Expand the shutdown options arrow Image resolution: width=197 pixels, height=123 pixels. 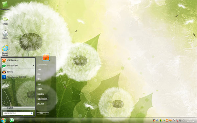47,113
